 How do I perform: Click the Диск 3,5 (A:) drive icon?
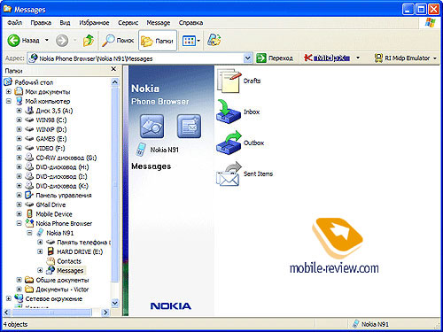click(29, 111)
